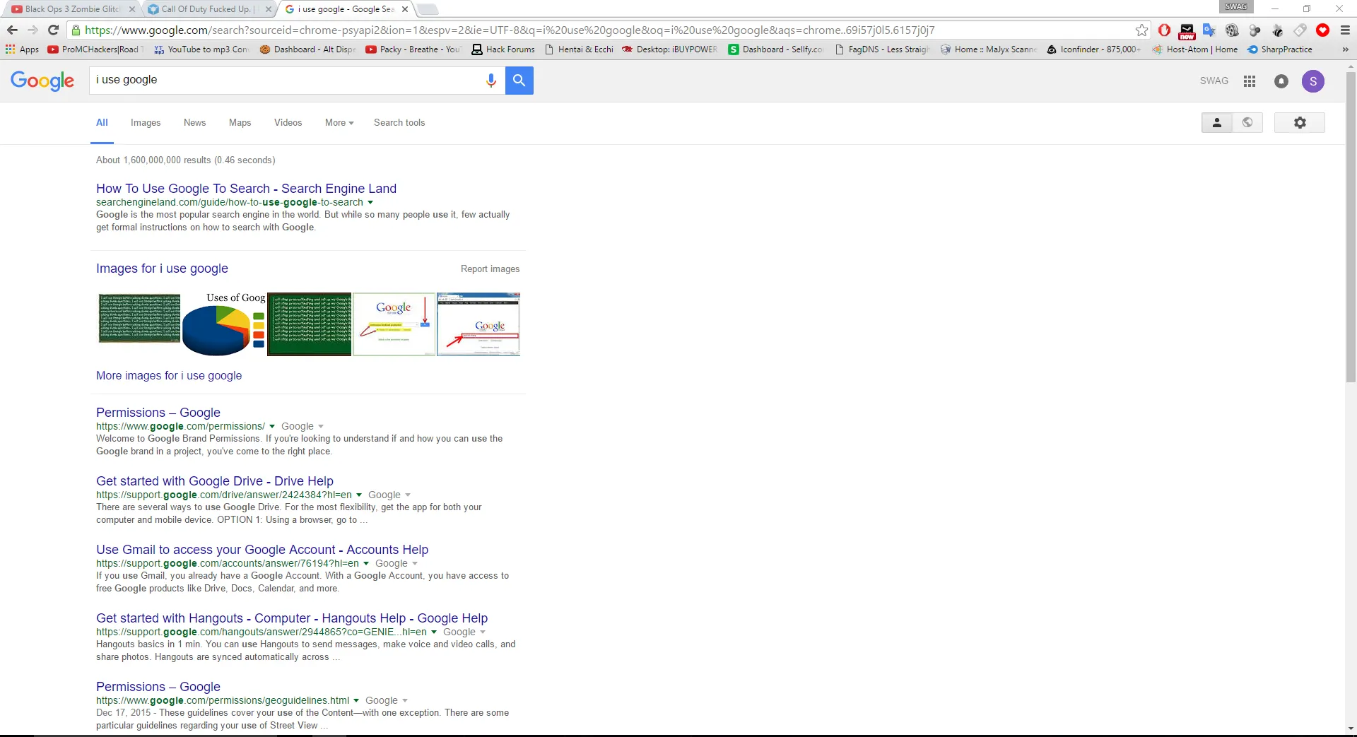Open the last Google browser screenshot thumbnail
The width and height of the screenshot is (1357, 737).
478,324
